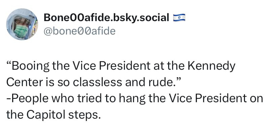
Task: Select the word "Kennedy" in the first line
Action: pyautogui.click(x=211, y=66)
